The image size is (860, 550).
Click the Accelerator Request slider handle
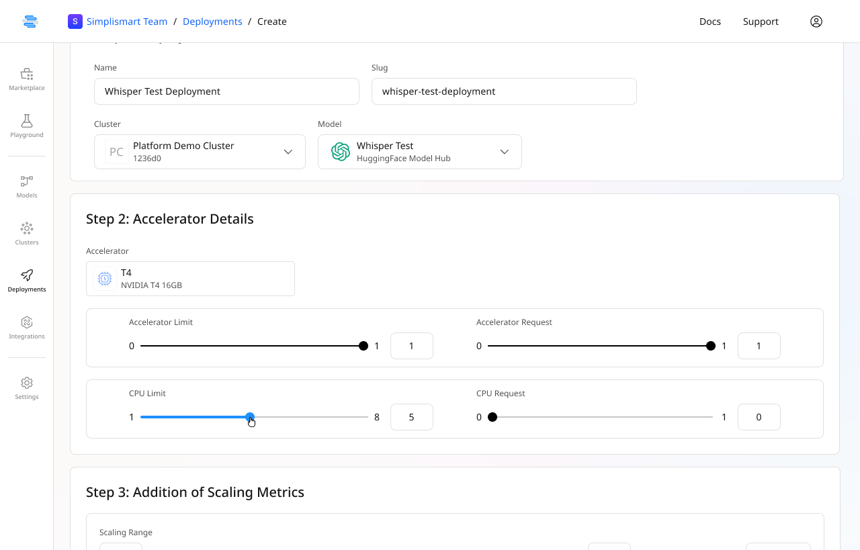[711, 346]
